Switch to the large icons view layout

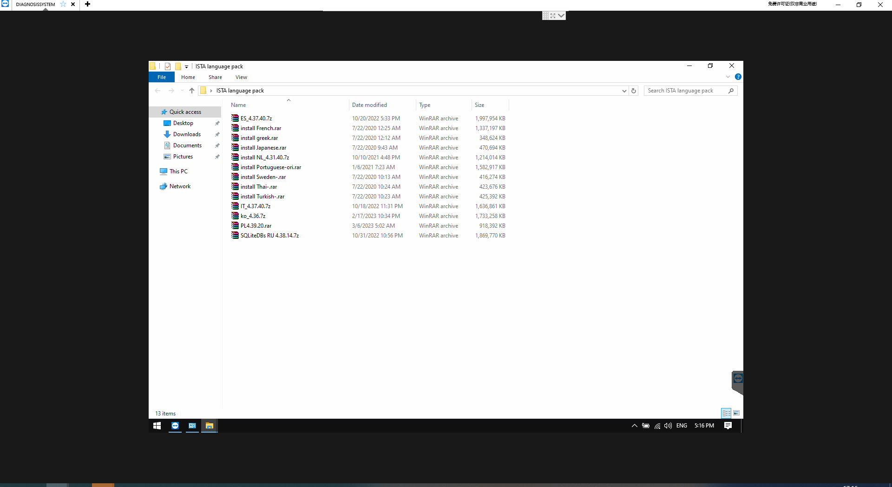point(736,413)
